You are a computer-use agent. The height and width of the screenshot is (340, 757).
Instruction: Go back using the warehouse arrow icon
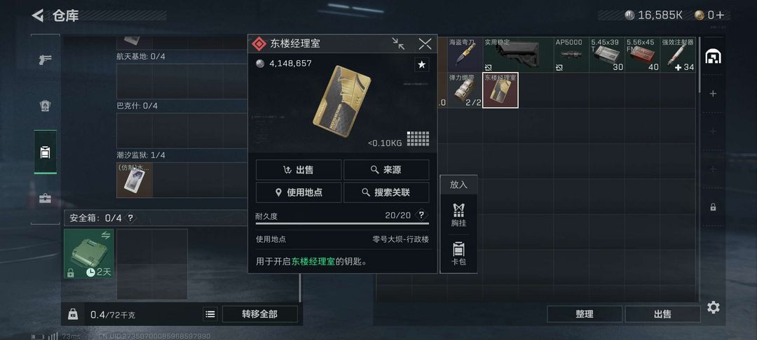click(x=38, y=15)
